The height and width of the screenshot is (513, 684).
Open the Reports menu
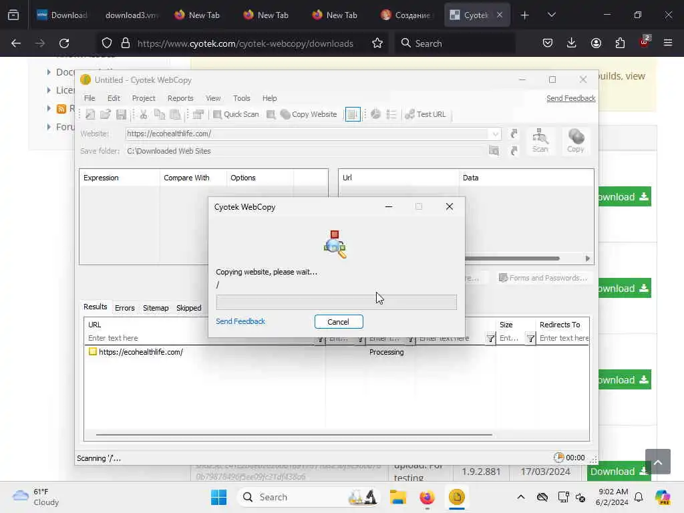180,98
